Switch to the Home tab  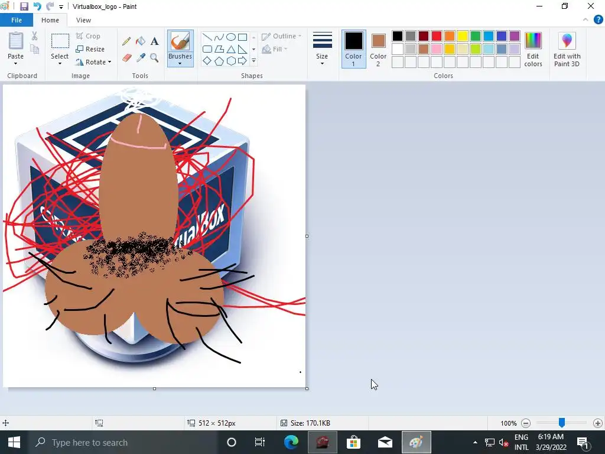50,20
